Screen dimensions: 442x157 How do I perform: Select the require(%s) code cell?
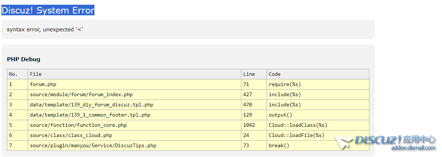click(318, 84)
